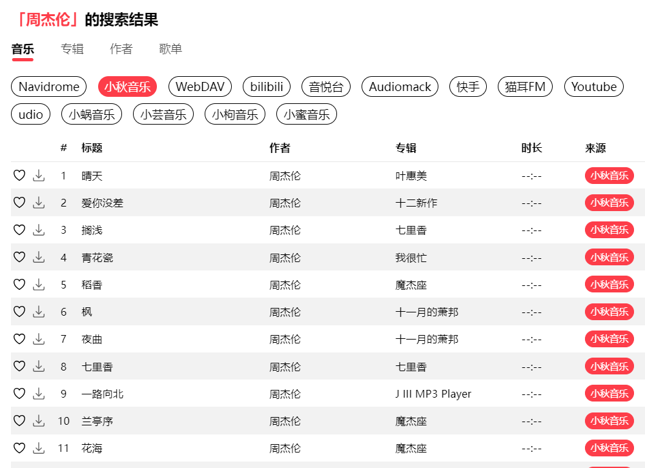Viewport: 645px width, 468px height.
Task: Go to the 作者 tab
Action: [x=121, y=49]
